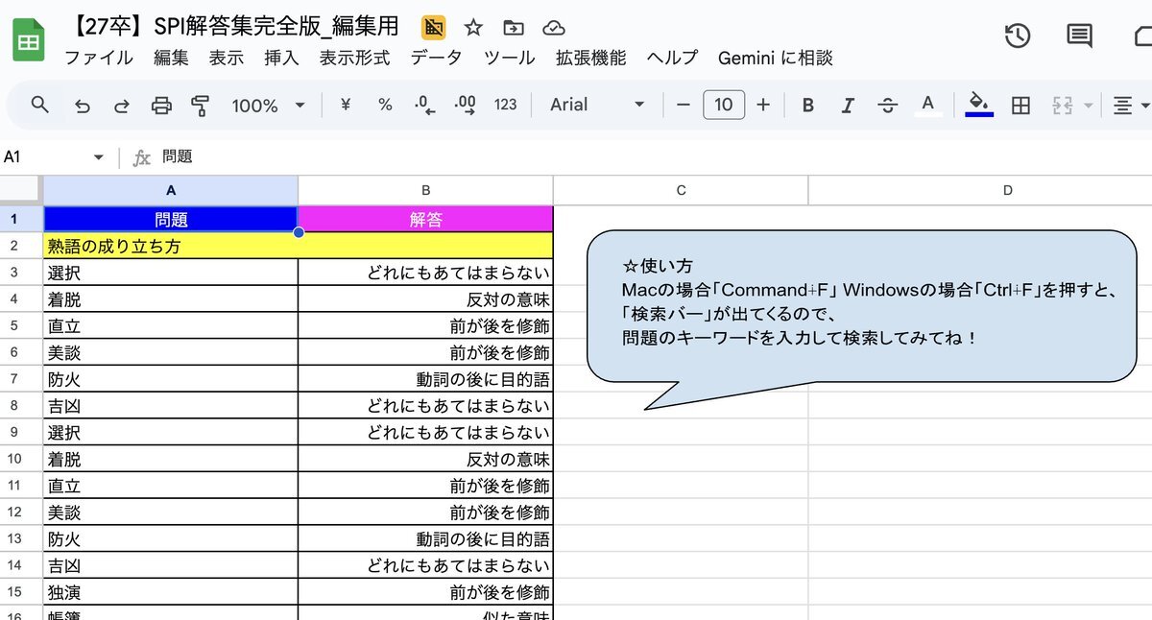The width and height of the screenshot is (1152, 620).
Task: Click cell 美談 in row 12
Action: (171, 513)
